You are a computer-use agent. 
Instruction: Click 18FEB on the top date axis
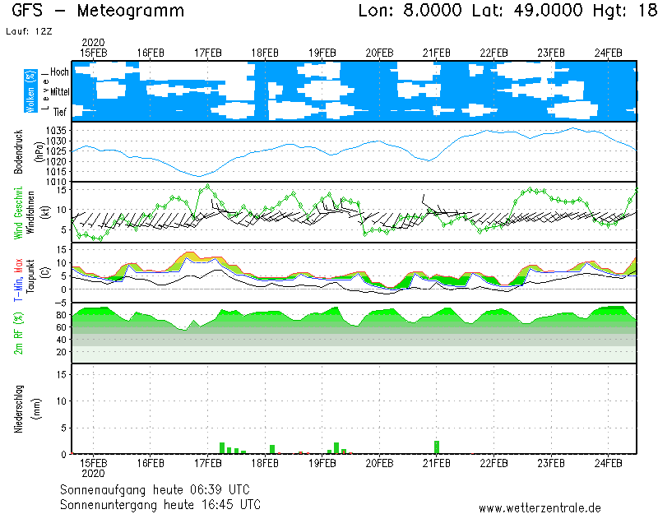tap(265, 53)
